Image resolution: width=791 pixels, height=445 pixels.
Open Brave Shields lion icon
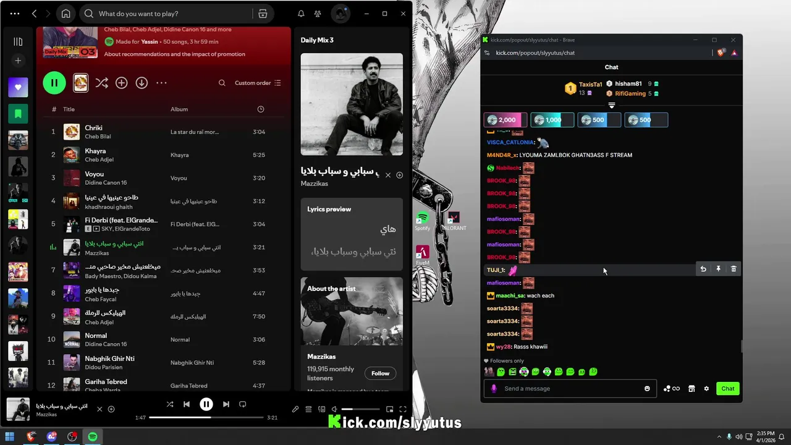coord(721,53)
